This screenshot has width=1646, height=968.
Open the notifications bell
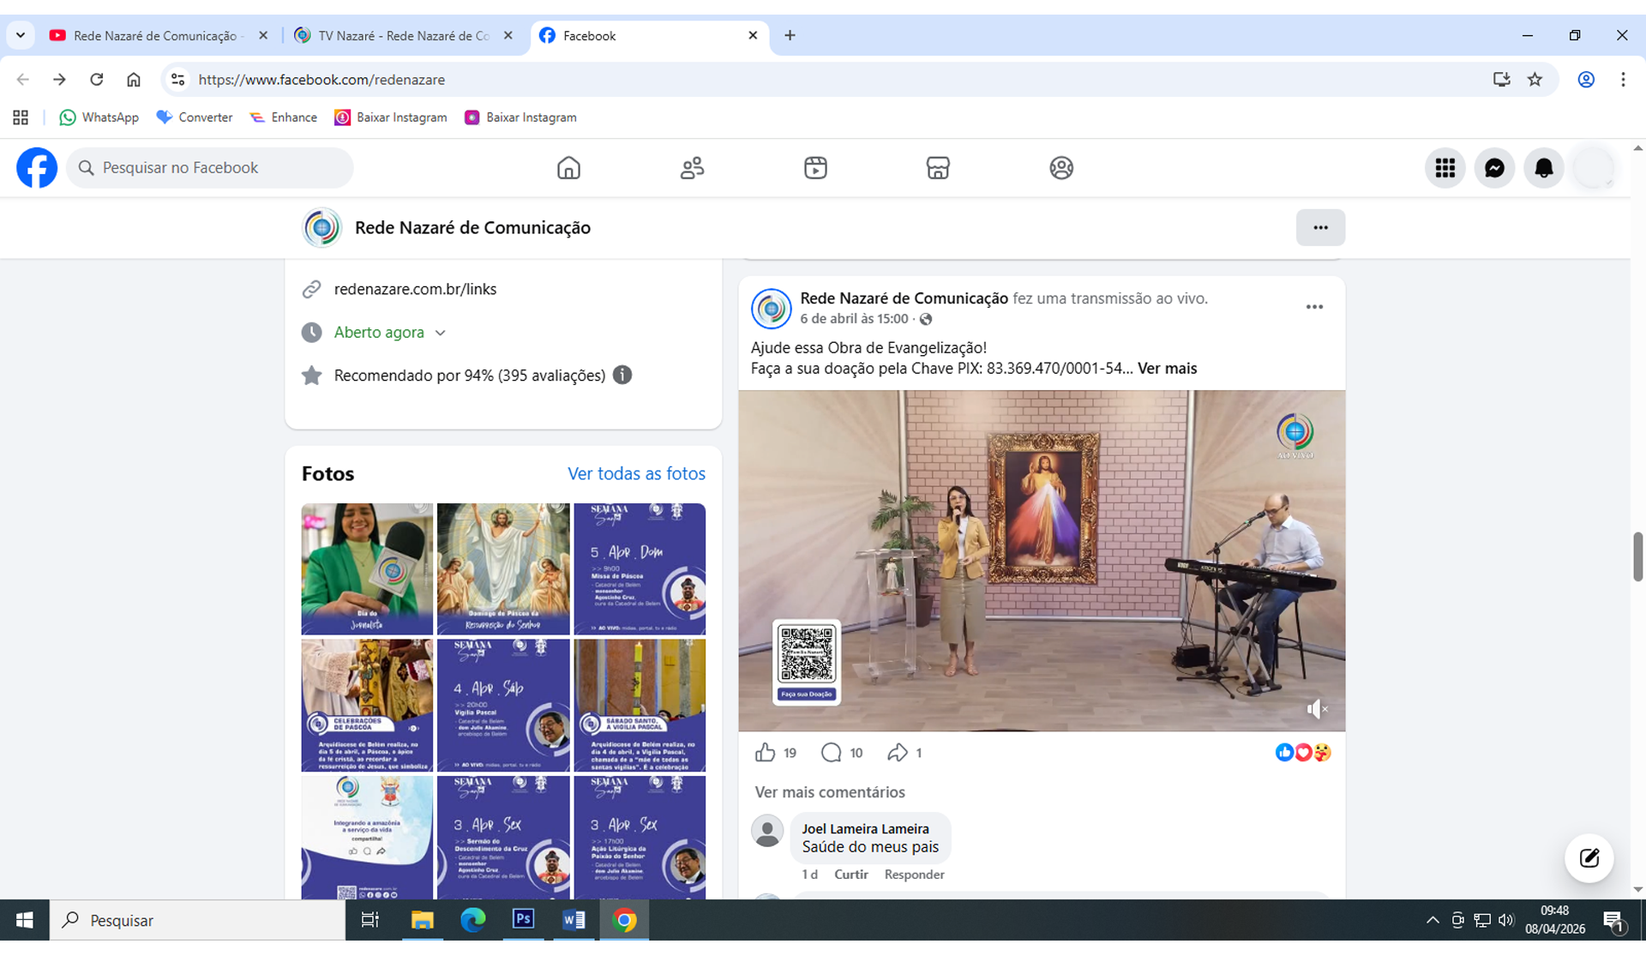[1544, 168]
